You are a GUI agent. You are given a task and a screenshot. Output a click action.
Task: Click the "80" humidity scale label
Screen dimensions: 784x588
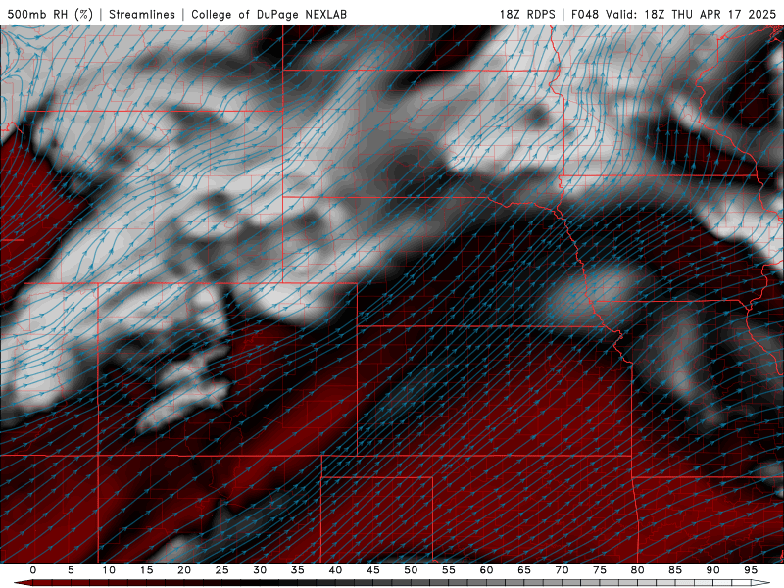tap(638, 570)
